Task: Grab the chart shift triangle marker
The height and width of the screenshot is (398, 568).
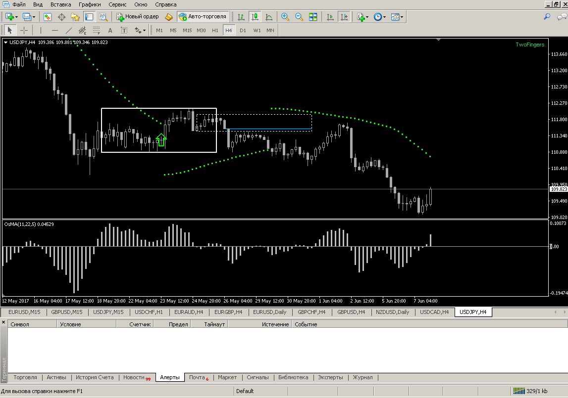Action: tap(438, 40)
